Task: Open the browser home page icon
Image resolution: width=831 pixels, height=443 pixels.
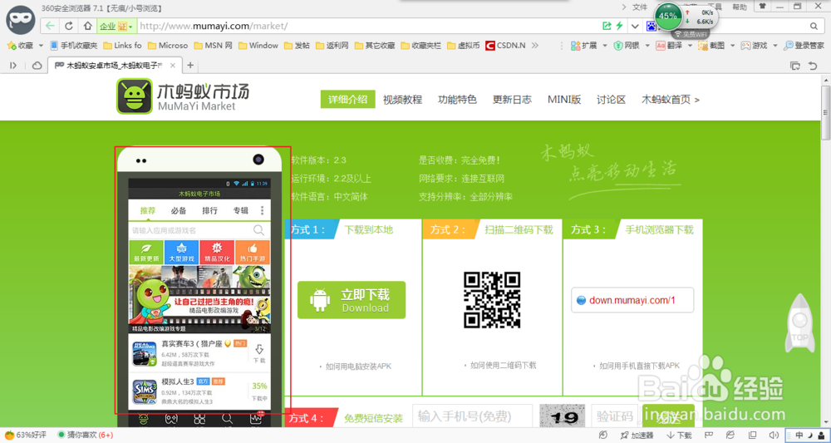Action: pyautogui.click(x=88, y=26)
